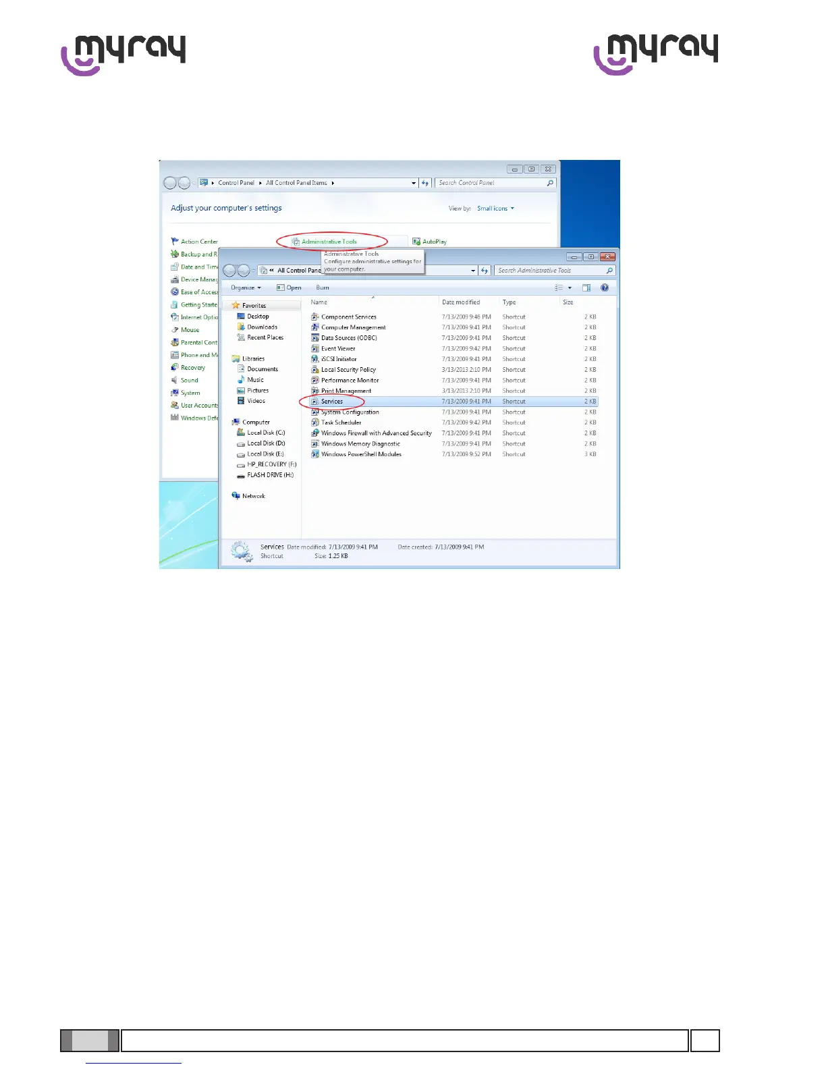This screenshot has width=826, height=1069.
Task: Select the Windows PowerShell Modules shortcut
Action: pos(356,454)
